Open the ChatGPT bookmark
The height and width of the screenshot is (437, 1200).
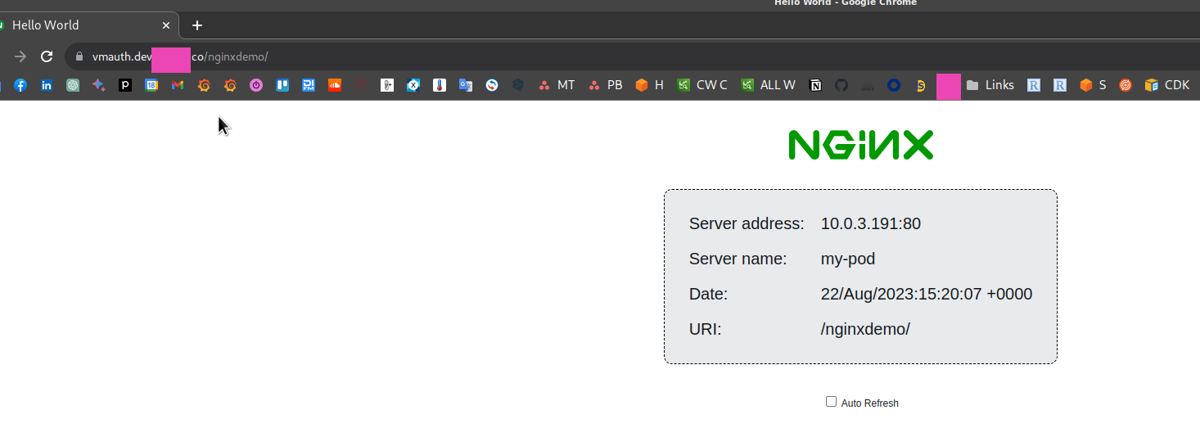pyautogui.click(x=73, y=85)
